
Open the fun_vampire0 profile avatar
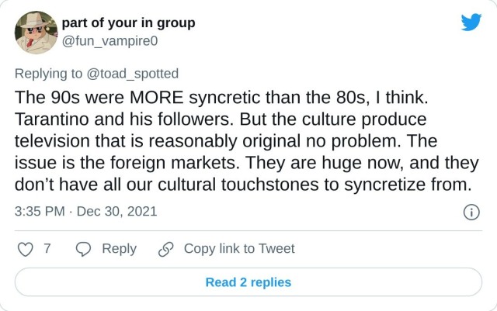point(36,32)
